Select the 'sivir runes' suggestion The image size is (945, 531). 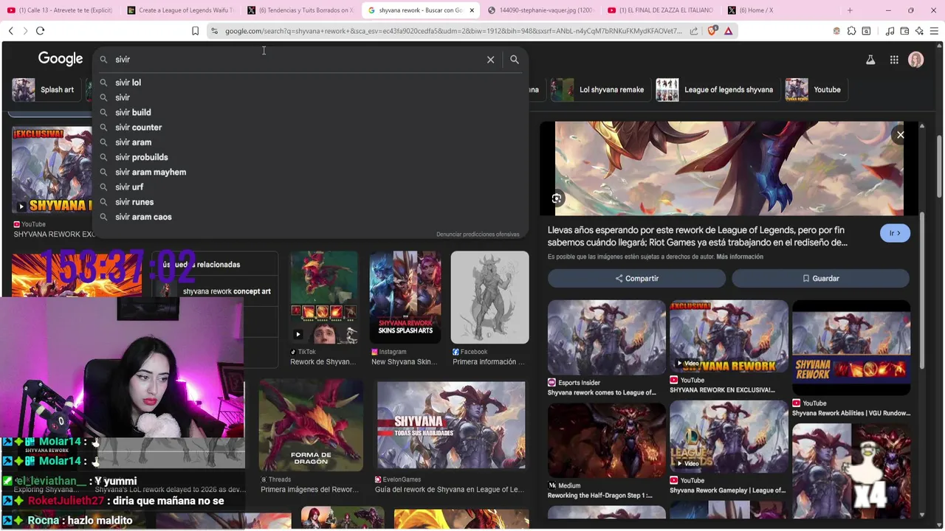point(310,202)
